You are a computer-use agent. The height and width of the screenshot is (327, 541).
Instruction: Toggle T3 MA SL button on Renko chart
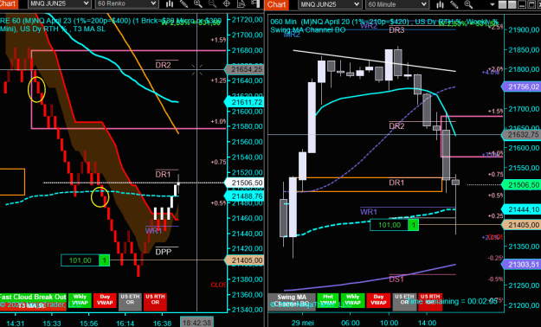point(33,305)
